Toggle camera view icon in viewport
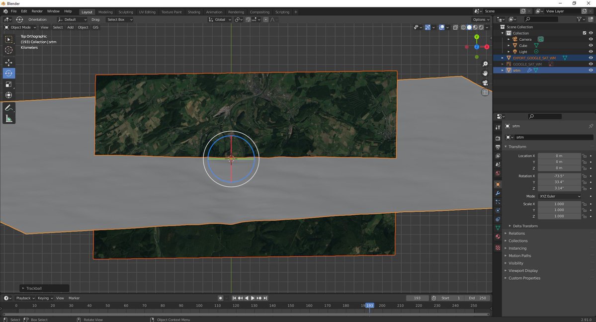This screenshot has width=596, height=322. (485, 83)
